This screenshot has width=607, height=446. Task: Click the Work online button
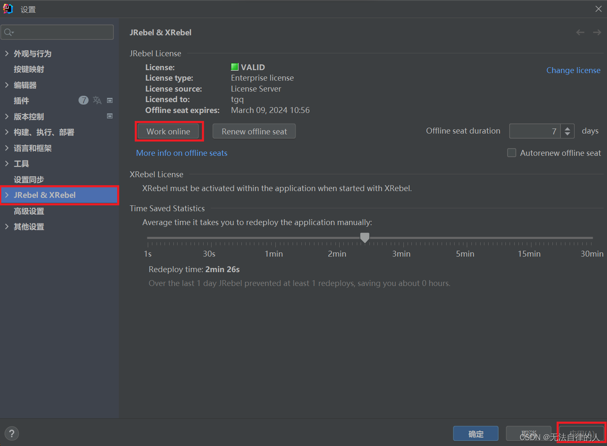(168, 131)
